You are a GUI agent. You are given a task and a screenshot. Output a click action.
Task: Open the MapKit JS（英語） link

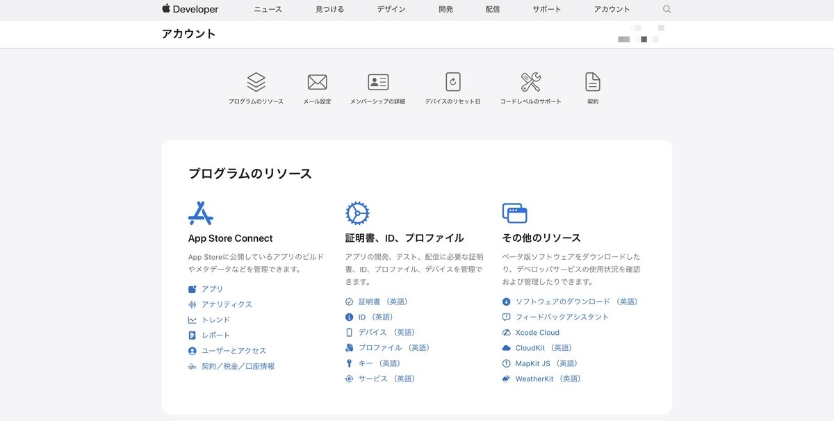coord(547,363)
